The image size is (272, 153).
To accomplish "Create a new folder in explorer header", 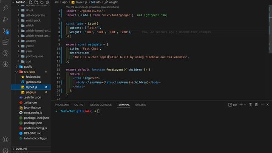I will pyautogui.click(x=36, y=2).
